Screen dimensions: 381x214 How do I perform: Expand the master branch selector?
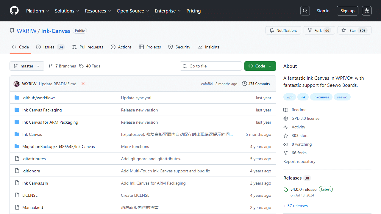point(27,66)
